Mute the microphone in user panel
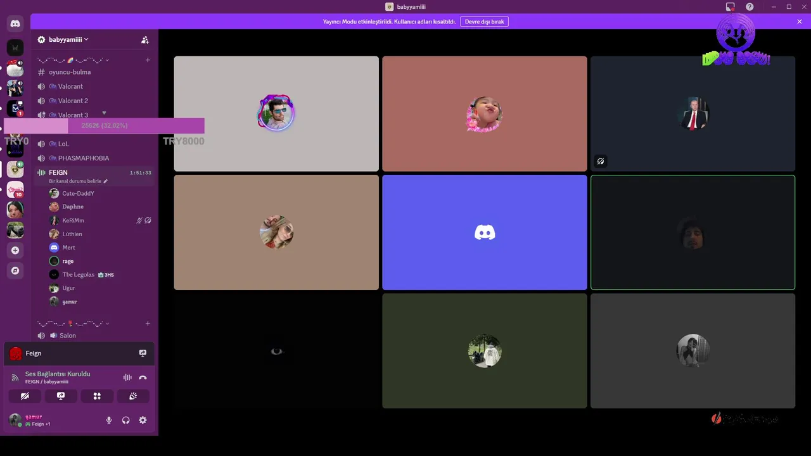The width and height of the screenshot is (811, 456). tap(109, 420)
